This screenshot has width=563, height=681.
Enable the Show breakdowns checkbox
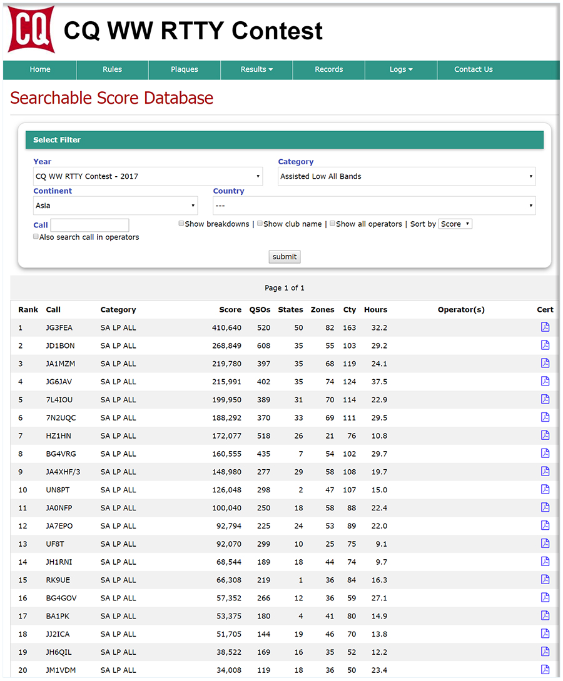tap(181, 224)
